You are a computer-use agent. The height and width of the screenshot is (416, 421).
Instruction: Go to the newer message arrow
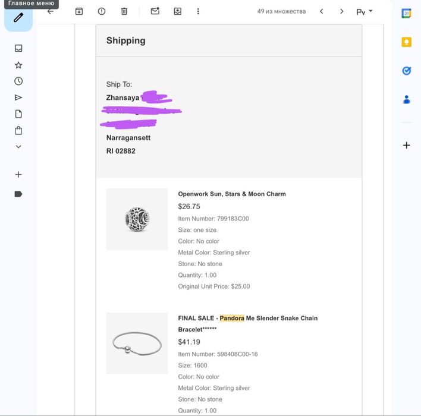click(x=321, y=11)
